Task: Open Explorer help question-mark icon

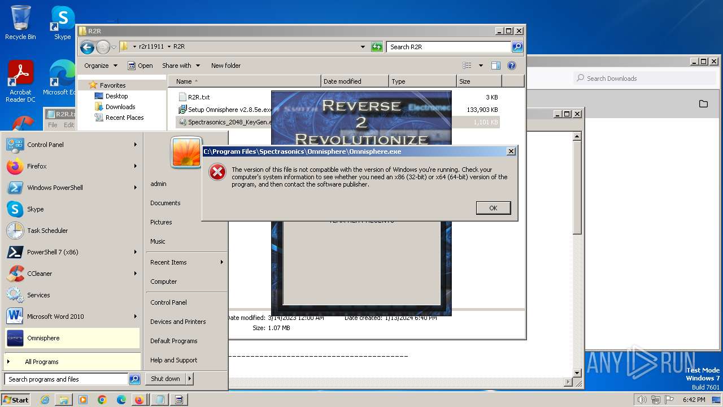Action: pyautogui.click(x=512, y=66)
